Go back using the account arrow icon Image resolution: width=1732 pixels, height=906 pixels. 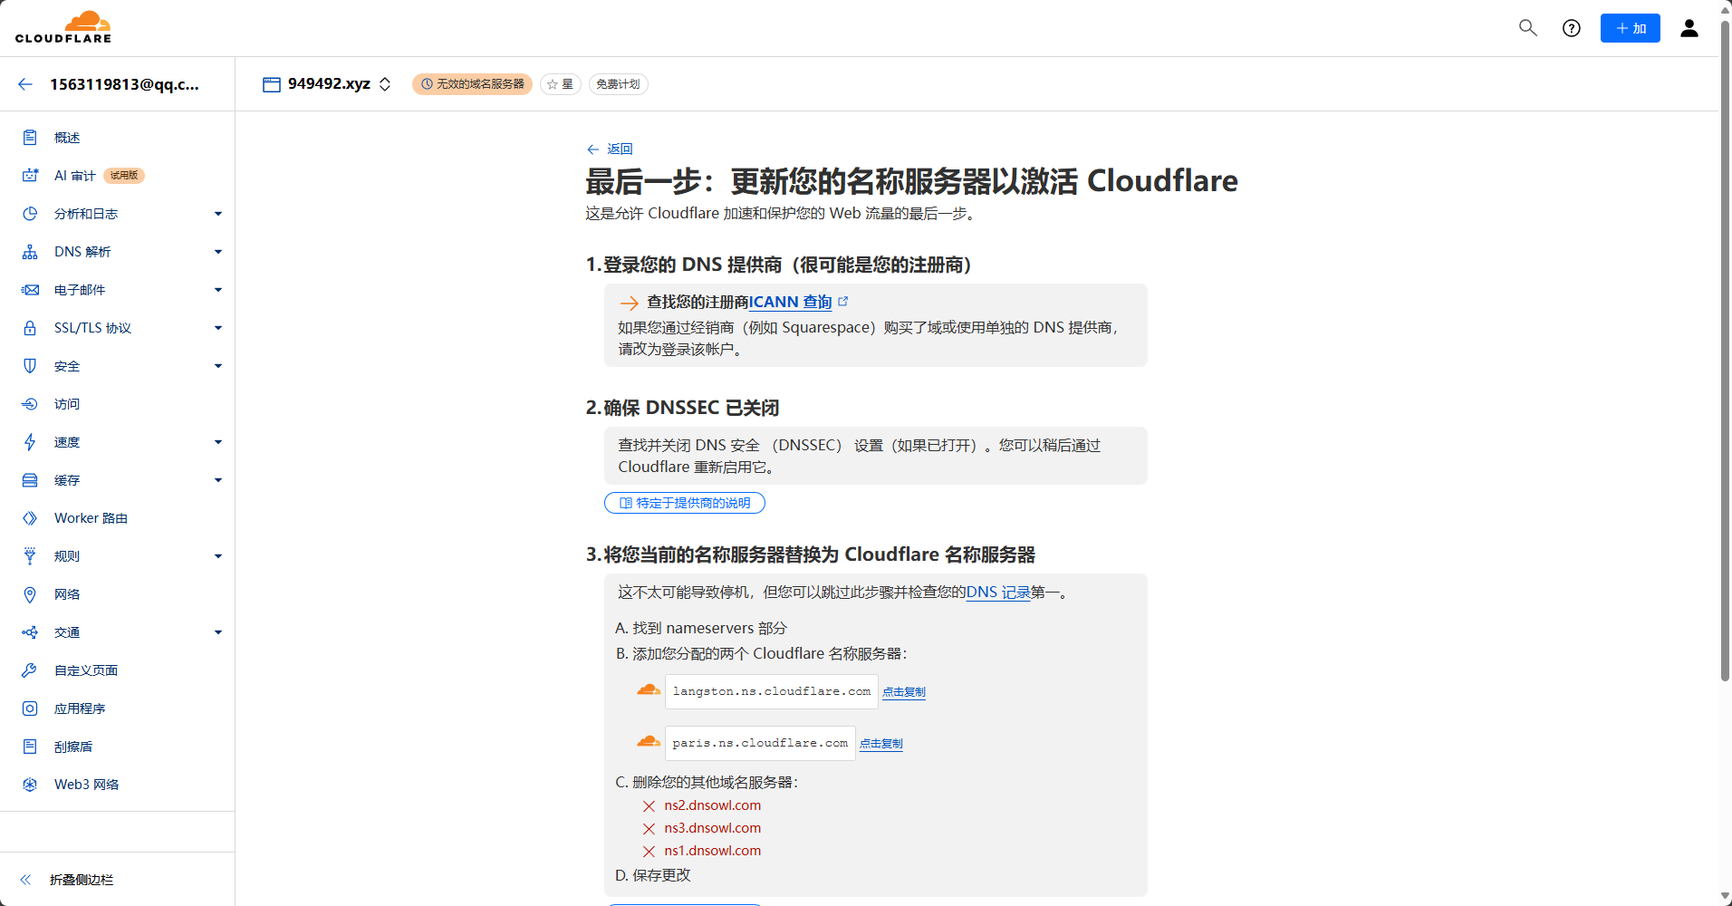click(25, 84)
